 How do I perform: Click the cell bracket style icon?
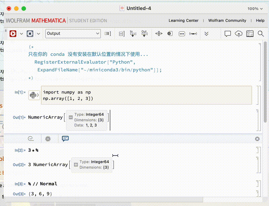click(108, 34)
